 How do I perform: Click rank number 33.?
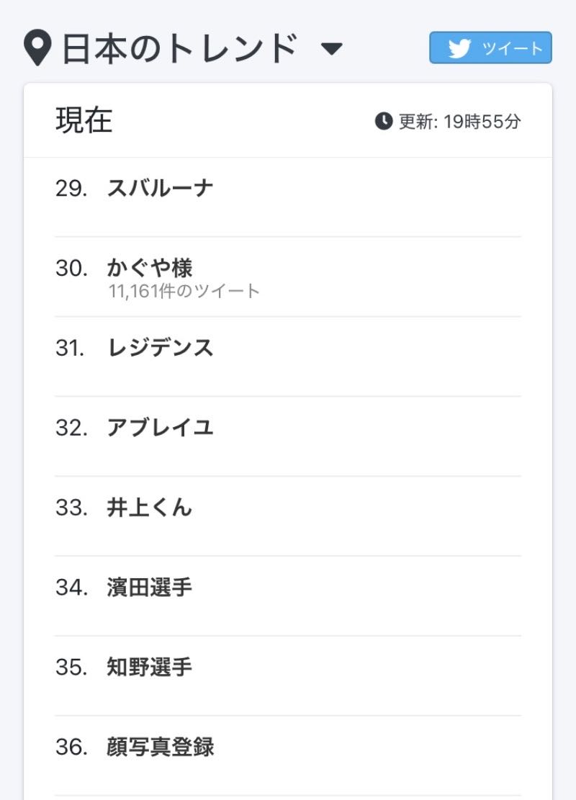point(71,508)
